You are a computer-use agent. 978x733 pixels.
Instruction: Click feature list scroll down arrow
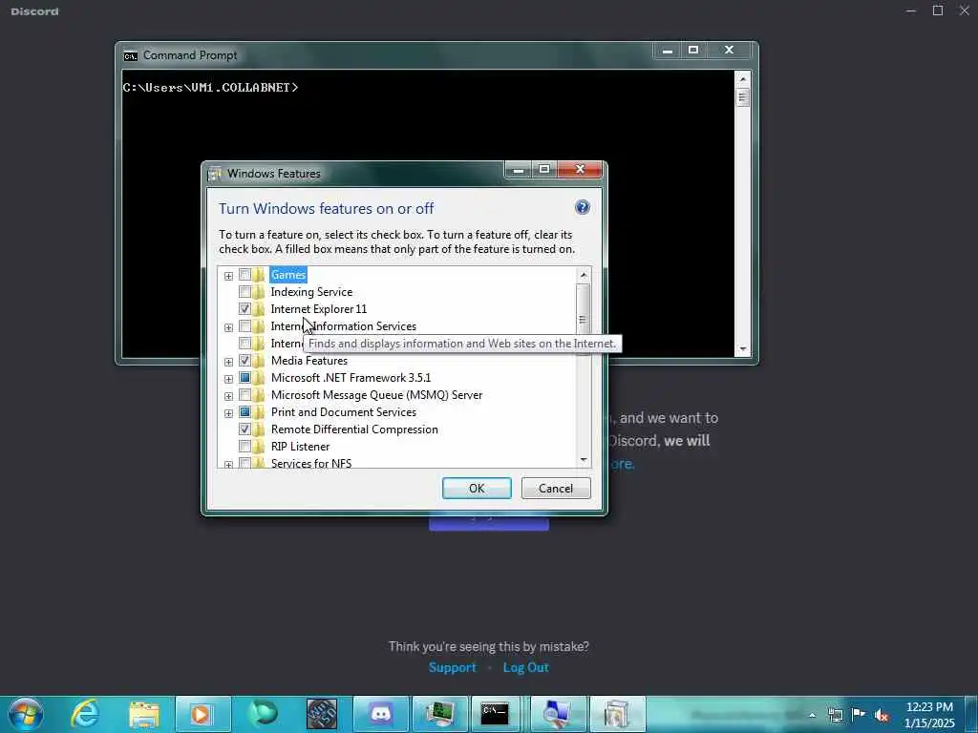coord(584,460)
